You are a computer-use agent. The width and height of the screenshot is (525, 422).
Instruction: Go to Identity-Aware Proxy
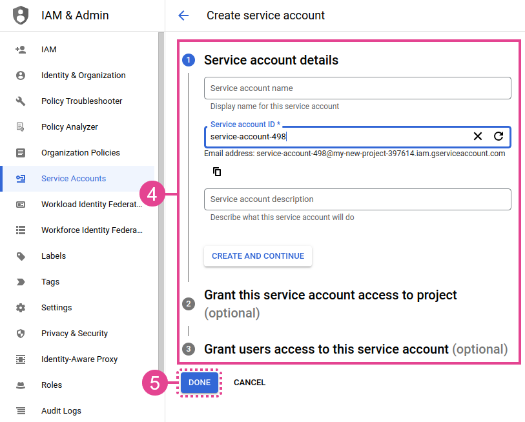tap(77, 359)
